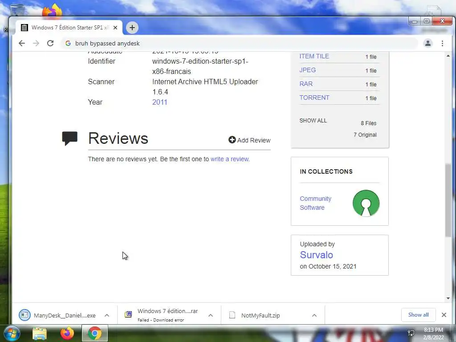Click the browser forward arrow
Image resolution: width=456 pixels, height=342 pixels.
pyautogui.click(x=36, y=43)
